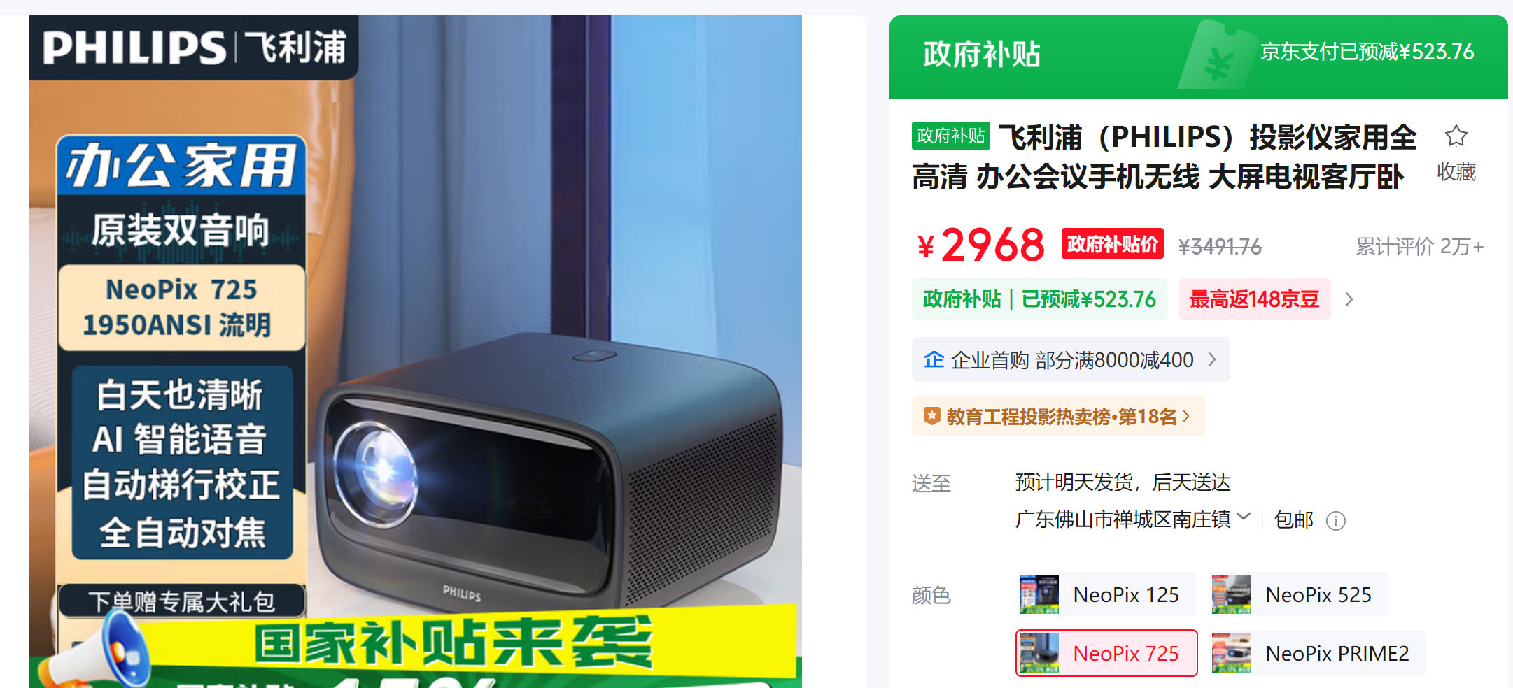Click the 政府补贴 已预减¥523.76 tag
Viewport: 1513px width, 688px height.
[x=1039, y=299]
